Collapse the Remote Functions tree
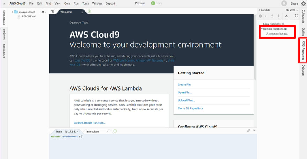Viewport: 307px width, 159px height. coord(262,29)
